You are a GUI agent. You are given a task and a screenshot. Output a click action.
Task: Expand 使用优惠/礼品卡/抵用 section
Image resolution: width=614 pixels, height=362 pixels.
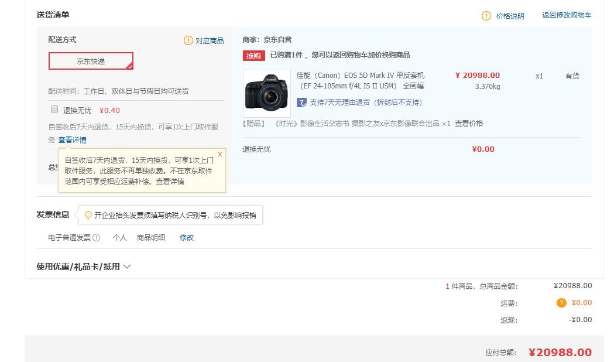coord(83,267)
